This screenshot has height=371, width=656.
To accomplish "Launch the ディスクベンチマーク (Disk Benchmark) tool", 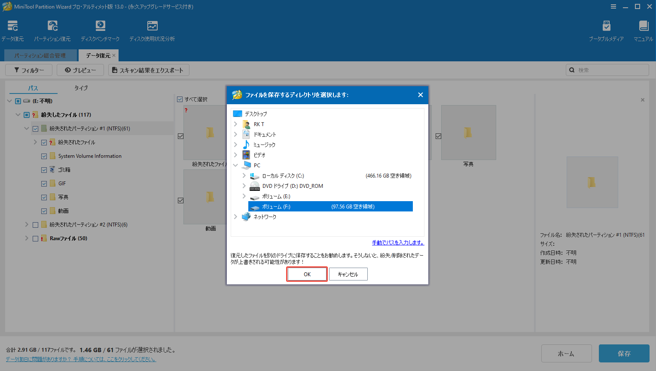I will [x=100, y=26].
